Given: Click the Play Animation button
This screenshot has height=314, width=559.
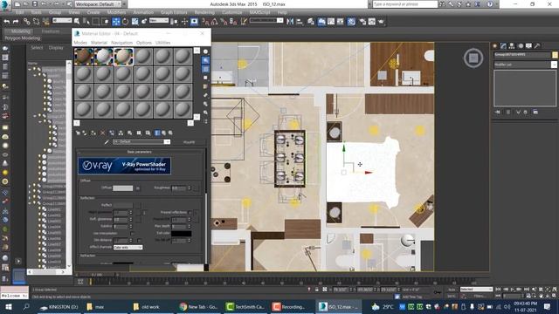Looking at the screenshot, I should point(512,290).
